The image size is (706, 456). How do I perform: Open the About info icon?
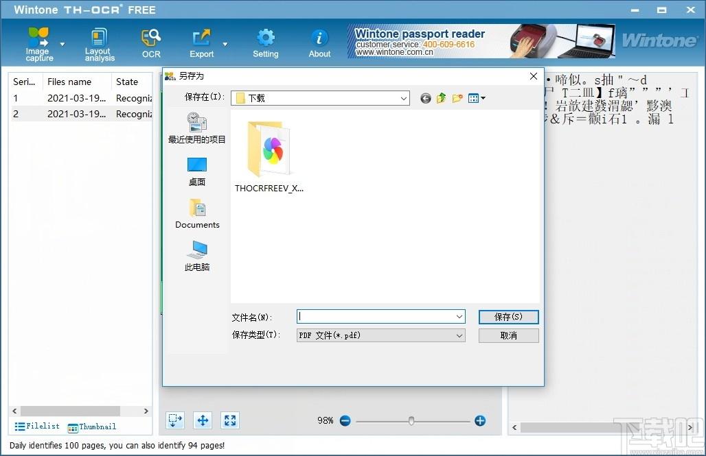tap(319, 44)
